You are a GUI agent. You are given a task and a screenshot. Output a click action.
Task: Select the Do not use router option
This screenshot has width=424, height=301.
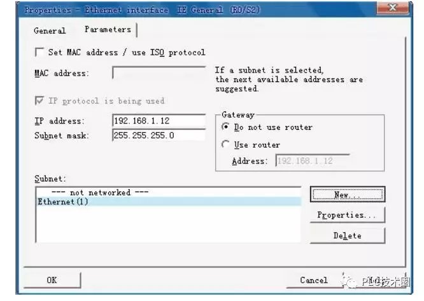click(x=225, y=127)
